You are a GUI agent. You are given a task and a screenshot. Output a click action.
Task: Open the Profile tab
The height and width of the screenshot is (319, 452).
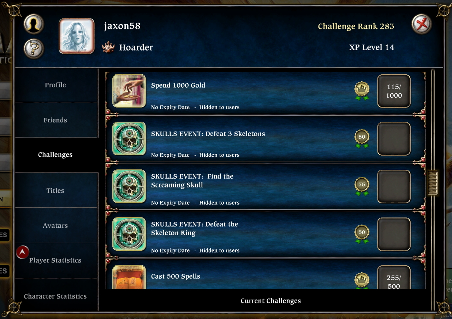point(55,85)
